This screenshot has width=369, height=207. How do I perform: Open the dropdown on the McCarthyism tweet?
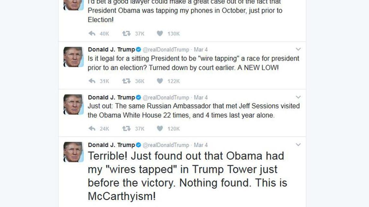coord(298,145)
